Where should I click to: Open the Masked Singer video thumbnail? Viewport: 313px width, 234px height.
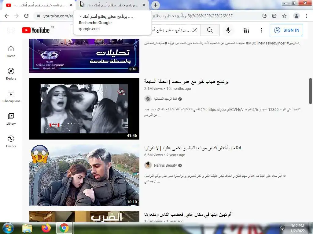(x=84, y=56)
